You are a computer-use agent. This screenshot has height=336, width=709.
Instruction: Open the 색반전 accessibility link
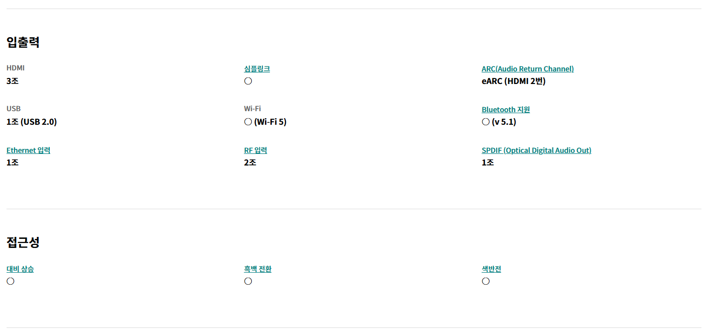click(491, 269)
